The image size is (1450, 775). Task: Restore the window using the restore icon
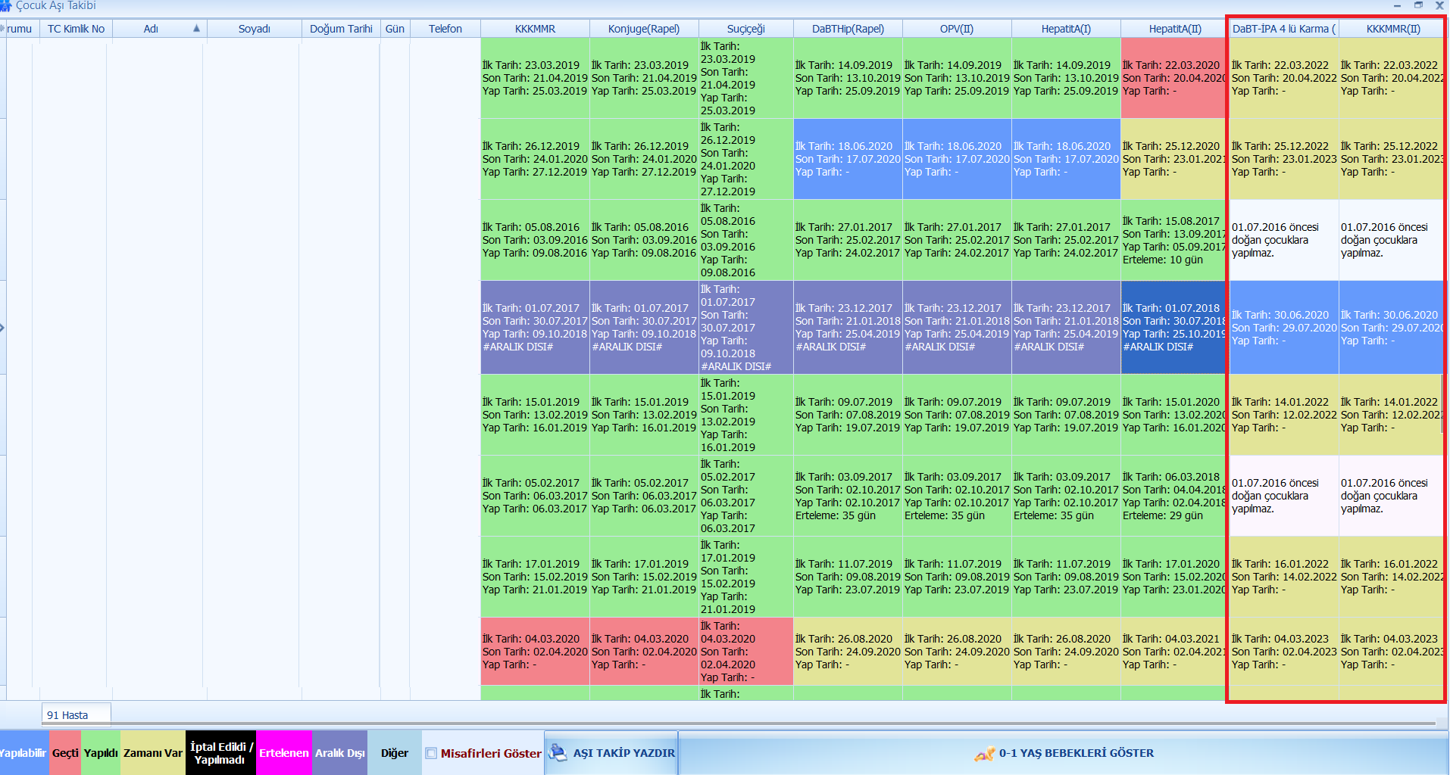[x=1418, y=5]
